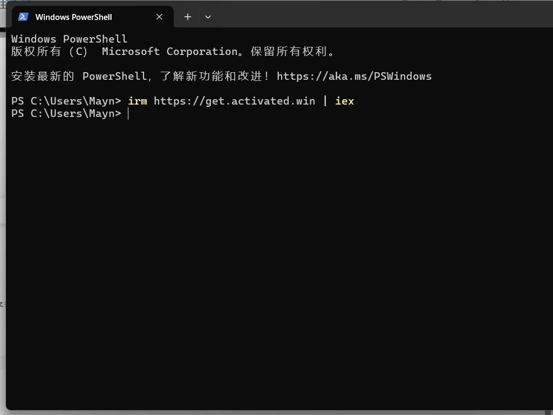Click the yellow iex command word
This screenshot has width=553, height=415.
click(345, 101)
